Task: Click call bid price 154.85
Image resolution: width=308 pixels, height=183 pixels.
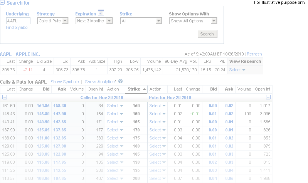Action: click(x=43, y=106)
